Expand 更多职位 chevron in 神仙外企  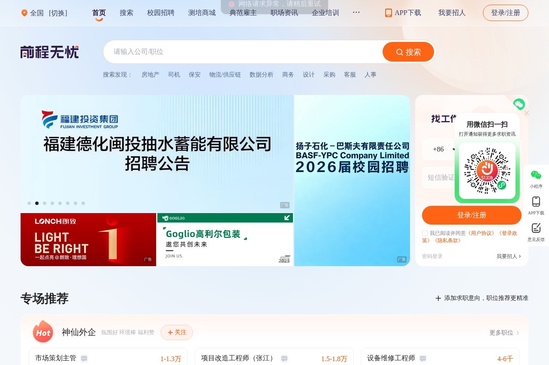[518, 333]
